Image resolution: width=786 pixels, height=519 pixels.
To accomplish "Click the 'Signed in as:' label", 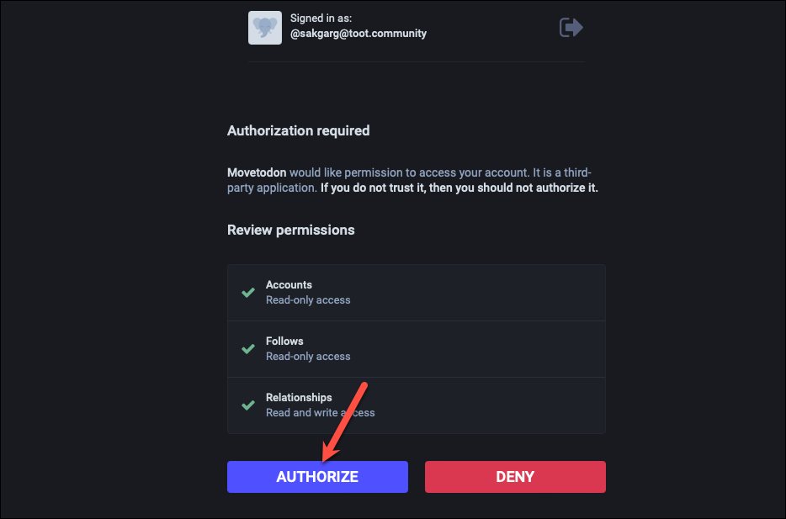I will click(x=321, y=18).
